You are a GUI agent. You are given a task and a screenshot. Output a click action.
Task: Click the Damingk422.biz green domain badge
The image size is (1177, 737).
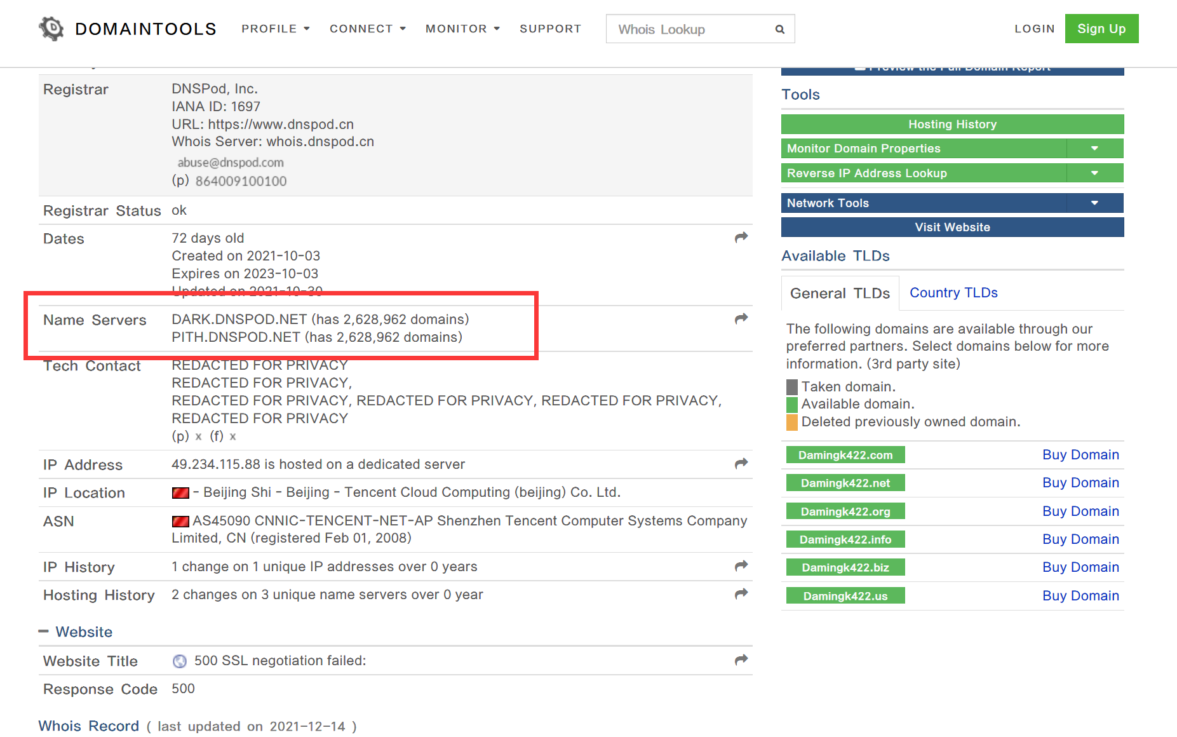tap(845, 567)
